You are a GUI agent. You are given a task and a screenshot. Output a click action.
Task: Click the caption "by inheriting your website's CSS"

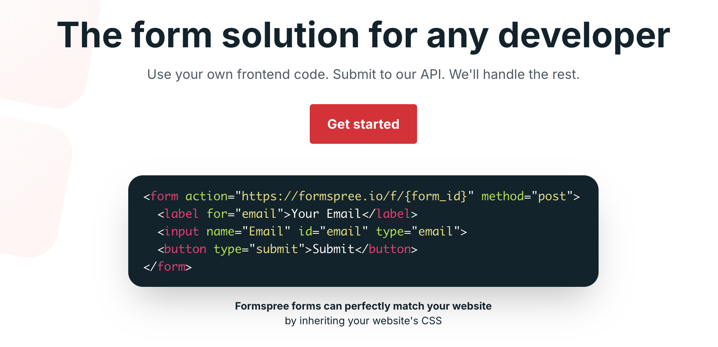point(363,321)
